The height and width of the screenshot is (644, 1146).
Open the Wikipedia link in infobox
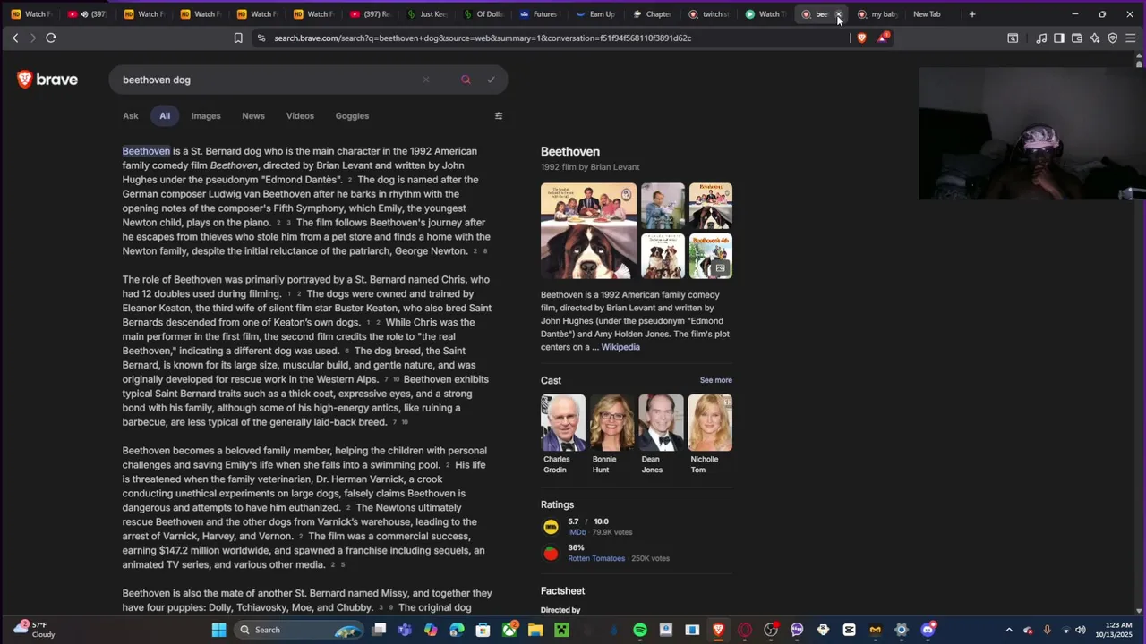point(620,347)
